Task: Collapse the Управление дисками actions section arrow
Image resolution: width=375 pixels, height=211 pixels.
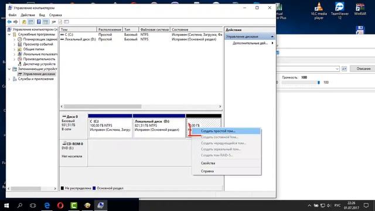Action: point(272,36)
